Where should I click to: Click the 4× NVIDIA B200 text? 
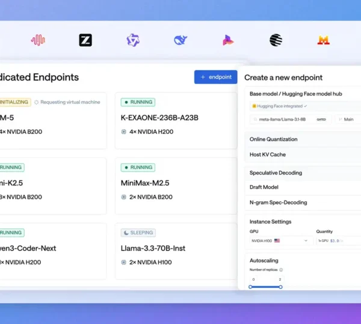point(21,131)
